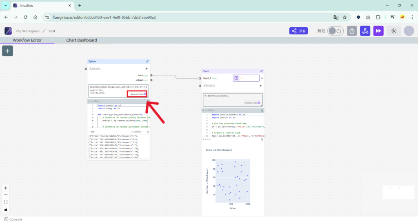Open the STRING output format dropdown
Image resolution: width=418 pixels, height=221 pixels.
(x=138, y=132)
